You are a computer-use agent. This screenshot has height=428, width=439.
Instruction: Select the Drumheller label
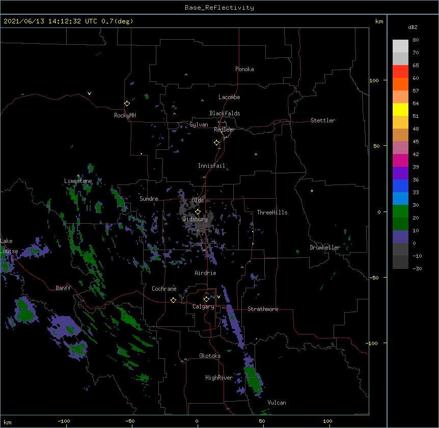coord(325,248)
